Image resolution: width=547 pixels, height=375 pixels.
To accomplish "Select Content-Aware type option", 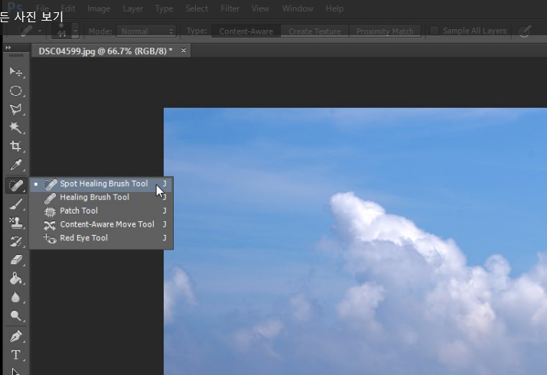I will 246,31.
